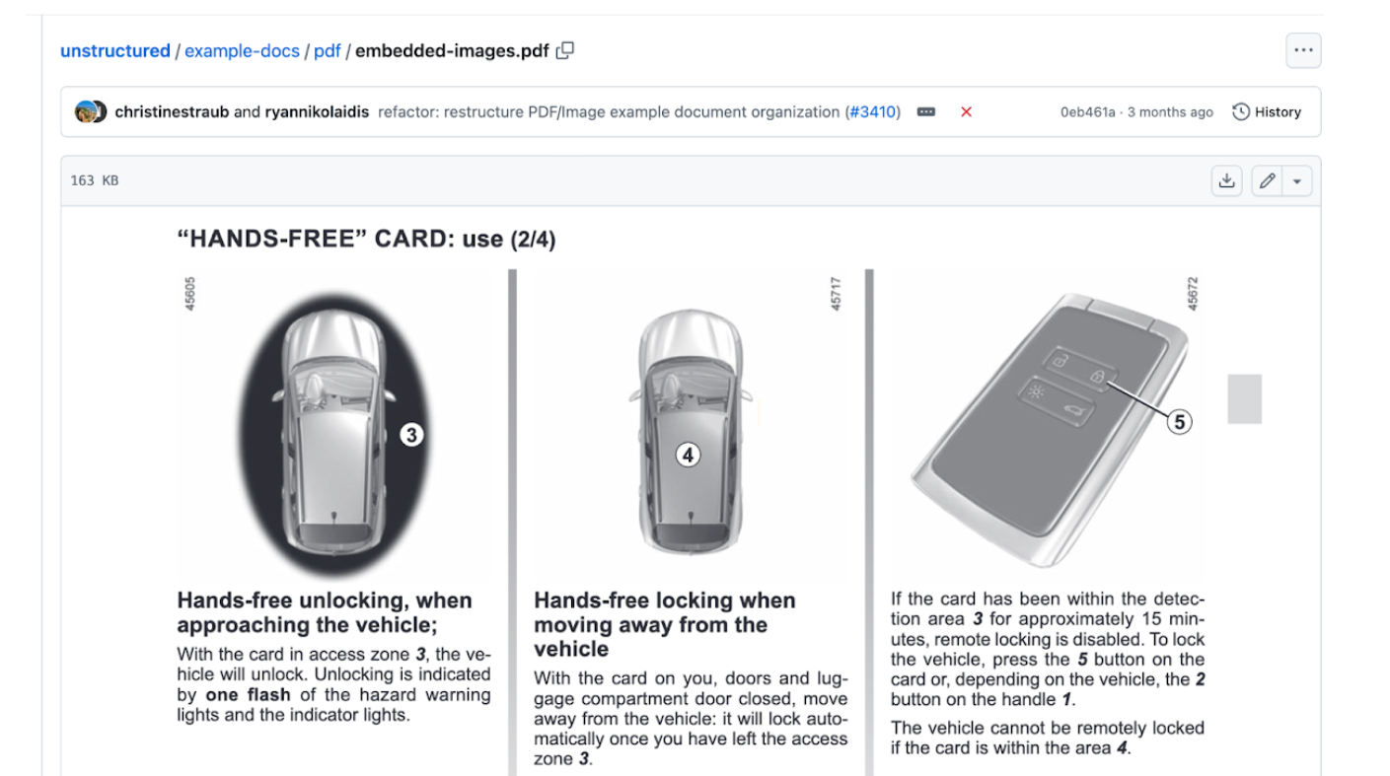Open the pdf folder breadcrumb
1390x776 pixels.
327,51
